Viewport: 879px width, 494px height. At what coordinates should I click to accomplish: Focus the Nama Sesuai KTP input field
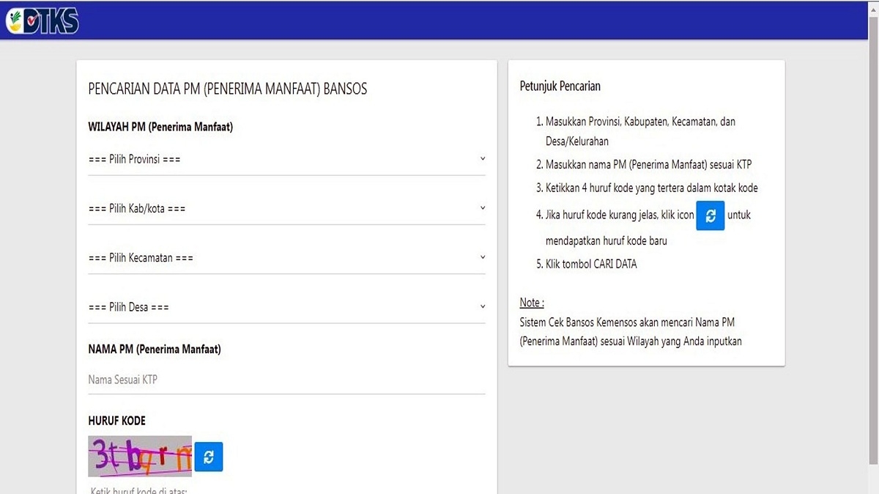point(286,379)
